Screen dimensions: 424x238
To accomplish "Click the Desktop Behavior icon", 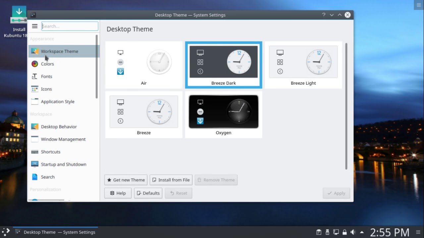I will [x=35, y=127].
